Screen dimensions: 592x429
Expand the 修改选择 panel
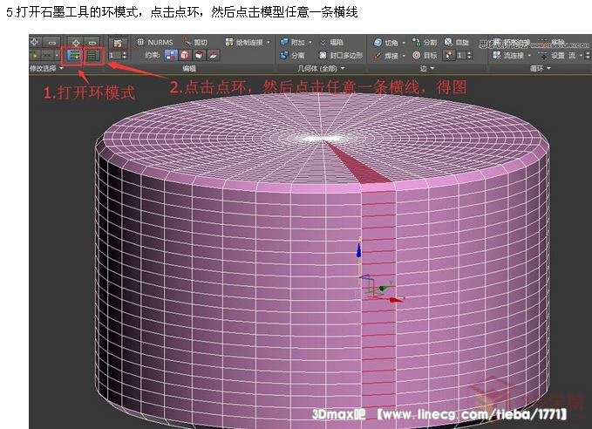pos(62,68)
